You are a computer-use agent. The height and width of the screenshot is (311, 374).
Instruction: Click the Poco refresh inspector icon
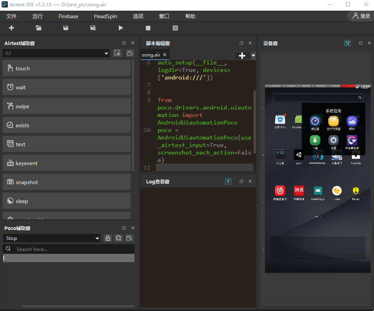[x=118, y=238]
